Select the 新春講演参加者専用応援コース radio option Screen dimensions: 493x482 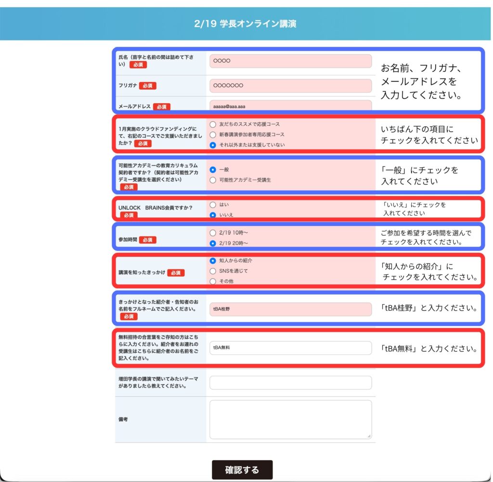pyautogui.click(x=213, y=135)
